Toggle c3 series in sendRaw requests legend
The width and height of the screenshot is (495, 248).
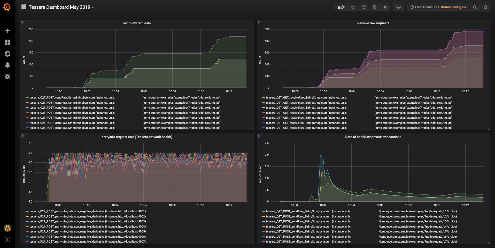coord(125,108)
